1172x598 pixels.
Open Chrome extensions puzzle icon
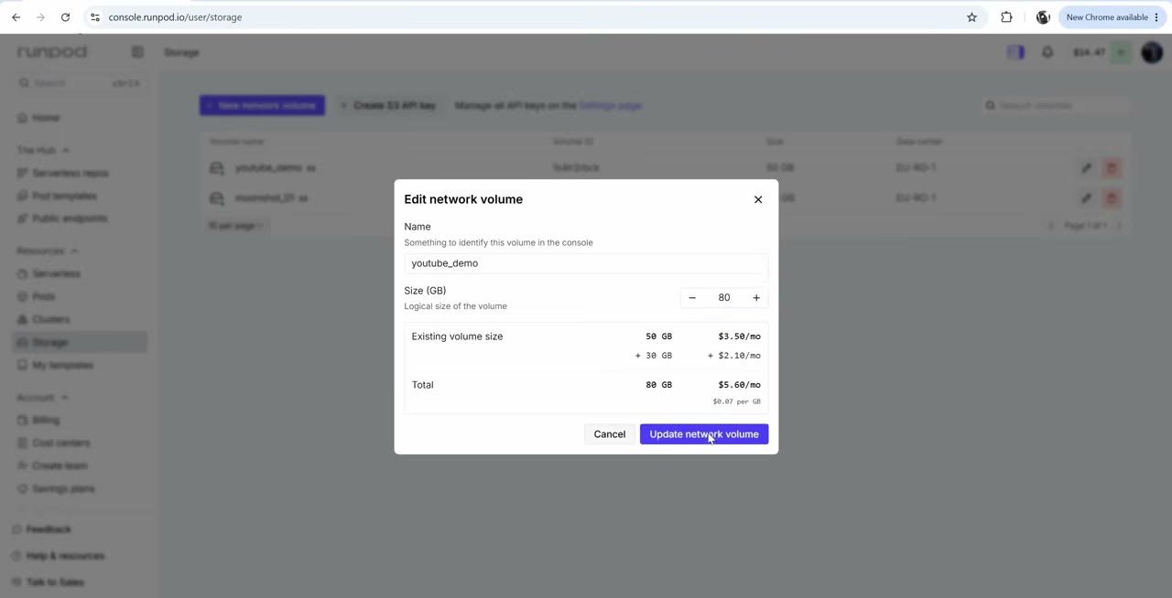click(1006, 17)
